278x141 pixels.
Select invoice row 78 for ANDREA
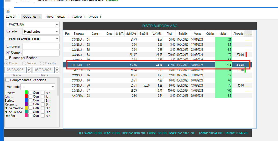153,96
